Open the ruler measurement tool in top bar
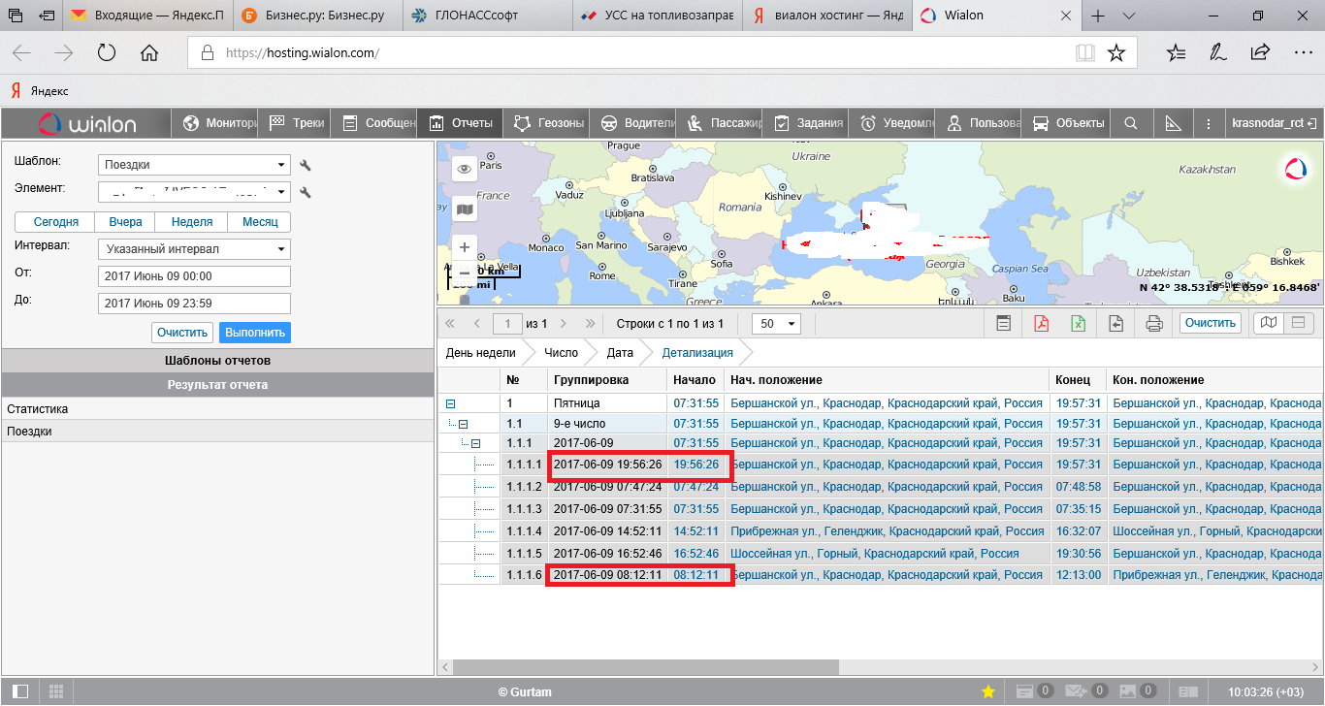 pyautogui.click(x=1172, y=123)
